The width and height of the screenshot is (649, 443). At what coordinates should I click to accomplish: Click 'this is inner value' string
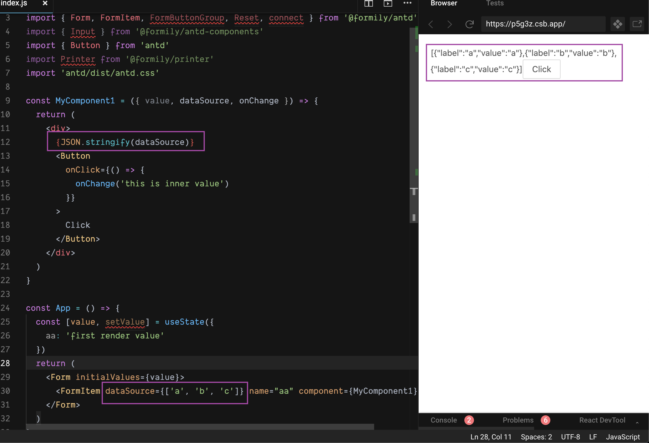[172, 184]
